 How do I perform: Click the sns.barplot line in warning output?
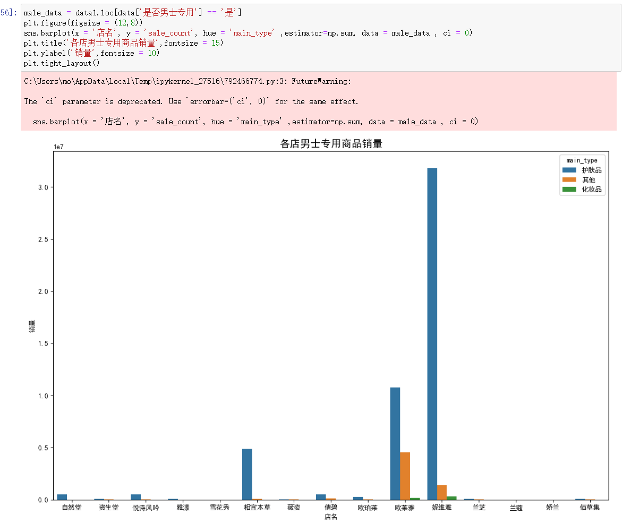255,122
